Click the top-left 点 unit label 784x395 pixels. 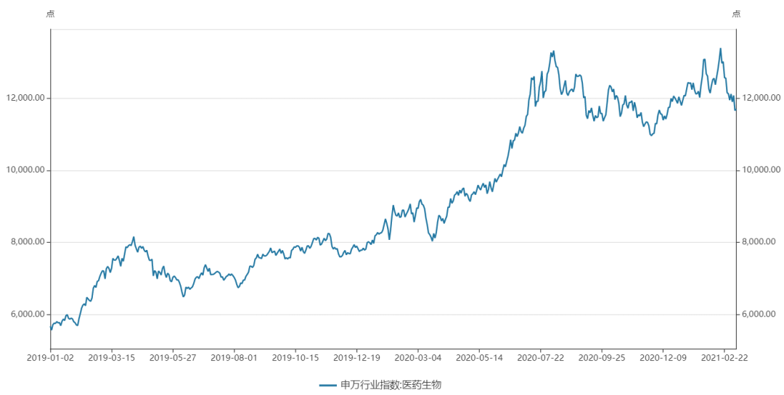(x=50, y=14)
